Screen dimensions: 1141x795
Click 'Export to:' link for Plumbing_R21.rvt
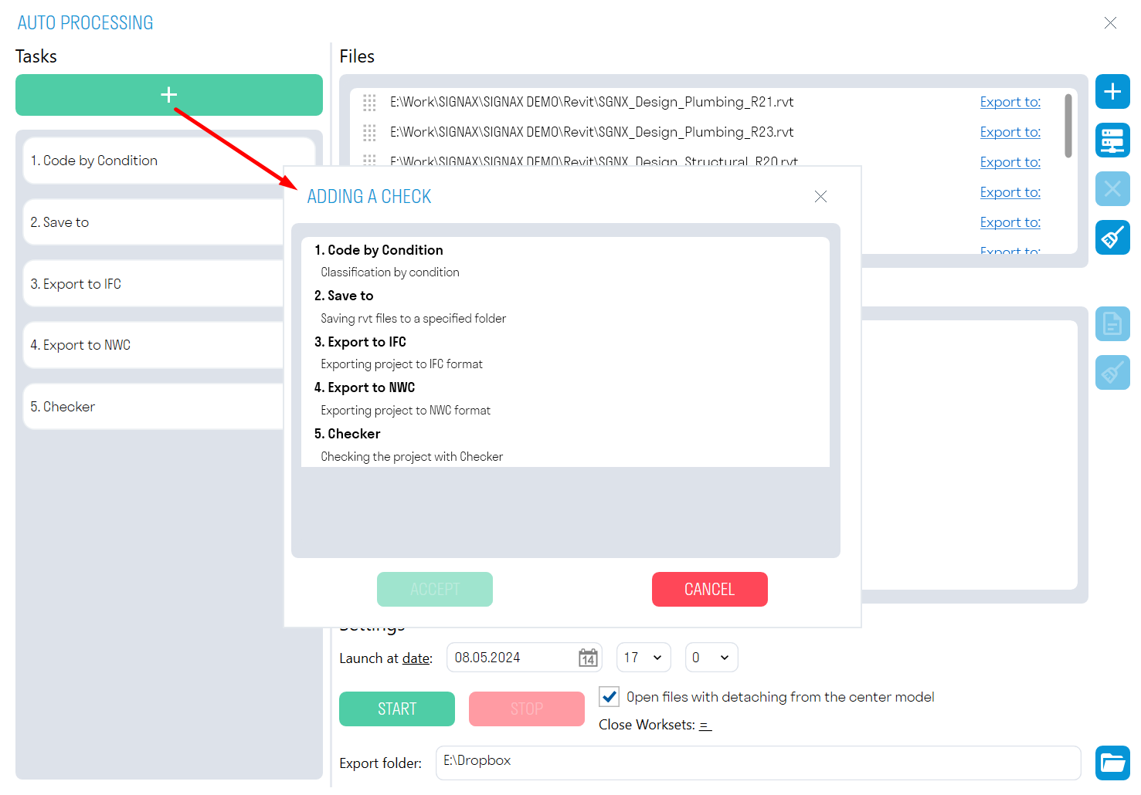click(1010, 102)
